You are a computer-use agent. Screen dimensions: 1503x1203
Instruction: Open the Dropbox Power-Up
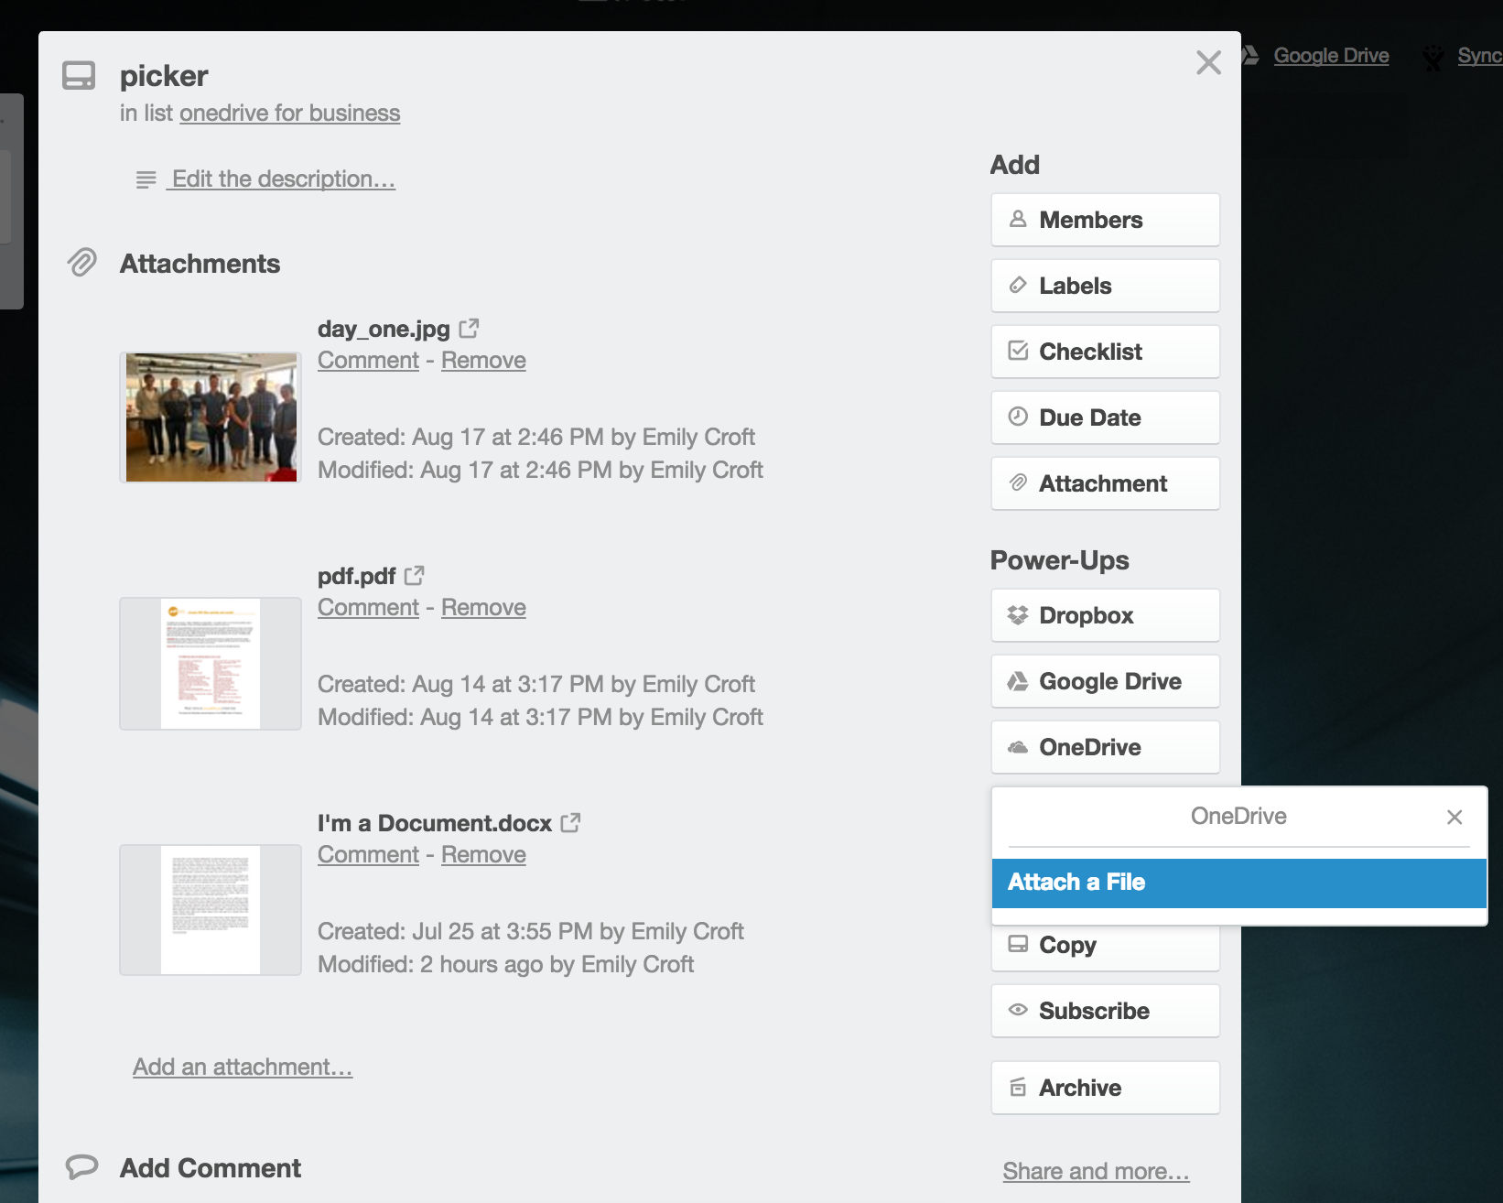click(1104, 615)
